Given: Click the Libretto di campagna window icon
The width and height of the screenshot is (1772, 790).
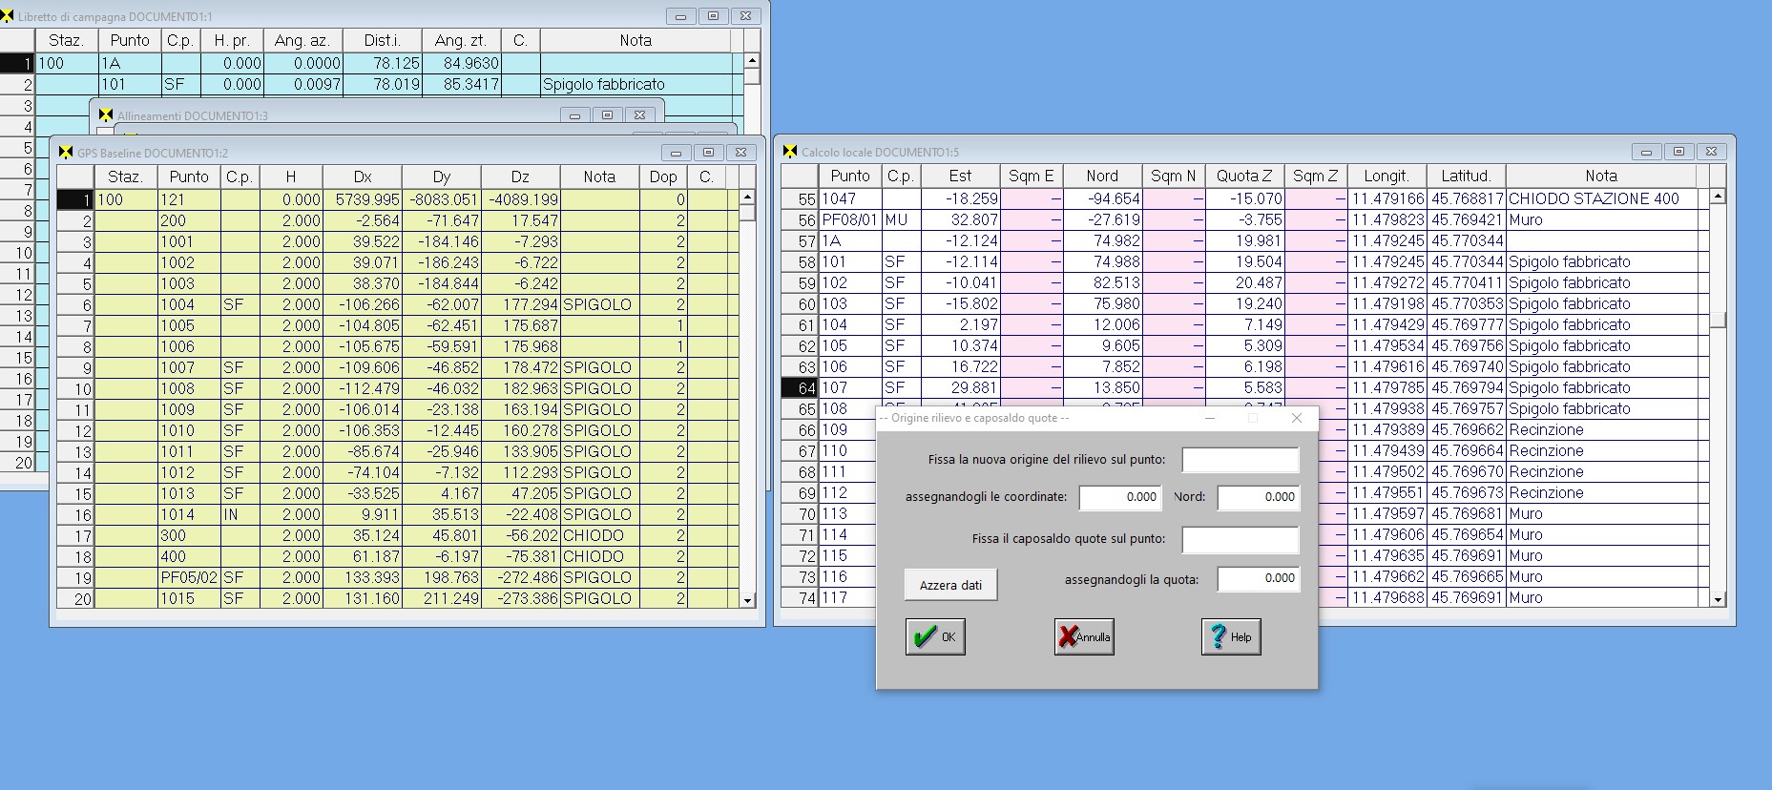Looking at the screenshot, I should click(8, 16).
